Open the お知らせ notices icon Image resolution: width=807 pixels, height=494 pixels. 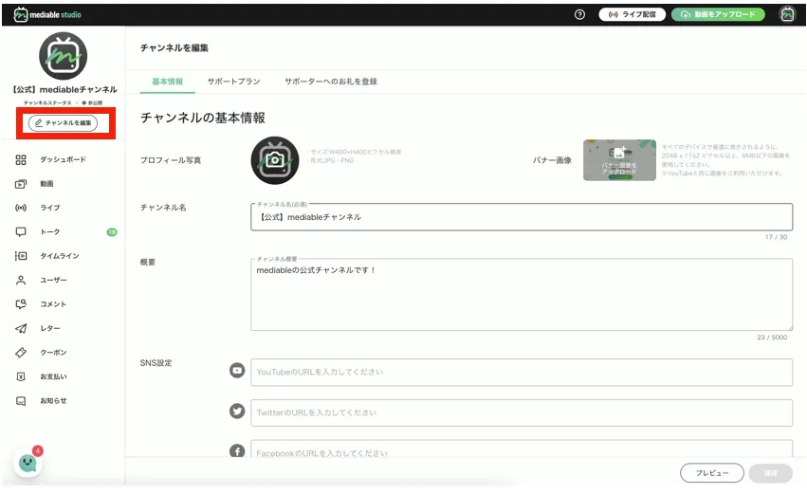21,401
